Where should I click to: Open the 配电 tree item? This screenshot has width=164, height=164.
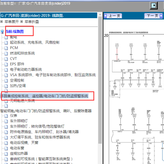click(x=13, y=37)
